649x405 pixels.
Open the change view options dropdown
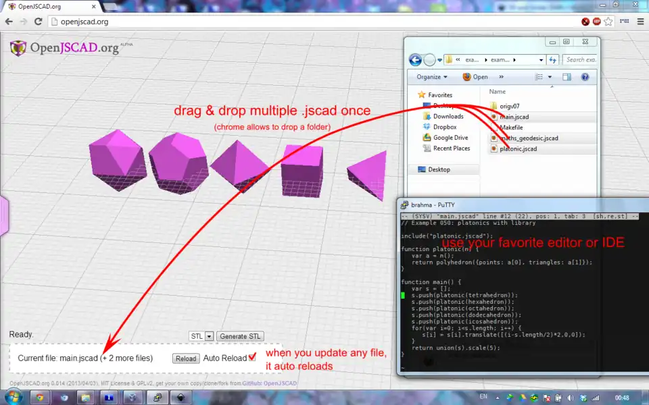[550, 77]
